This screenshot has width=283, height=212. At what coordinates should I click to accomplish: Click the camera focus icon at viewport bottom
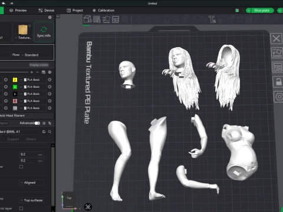click(88, 207)
